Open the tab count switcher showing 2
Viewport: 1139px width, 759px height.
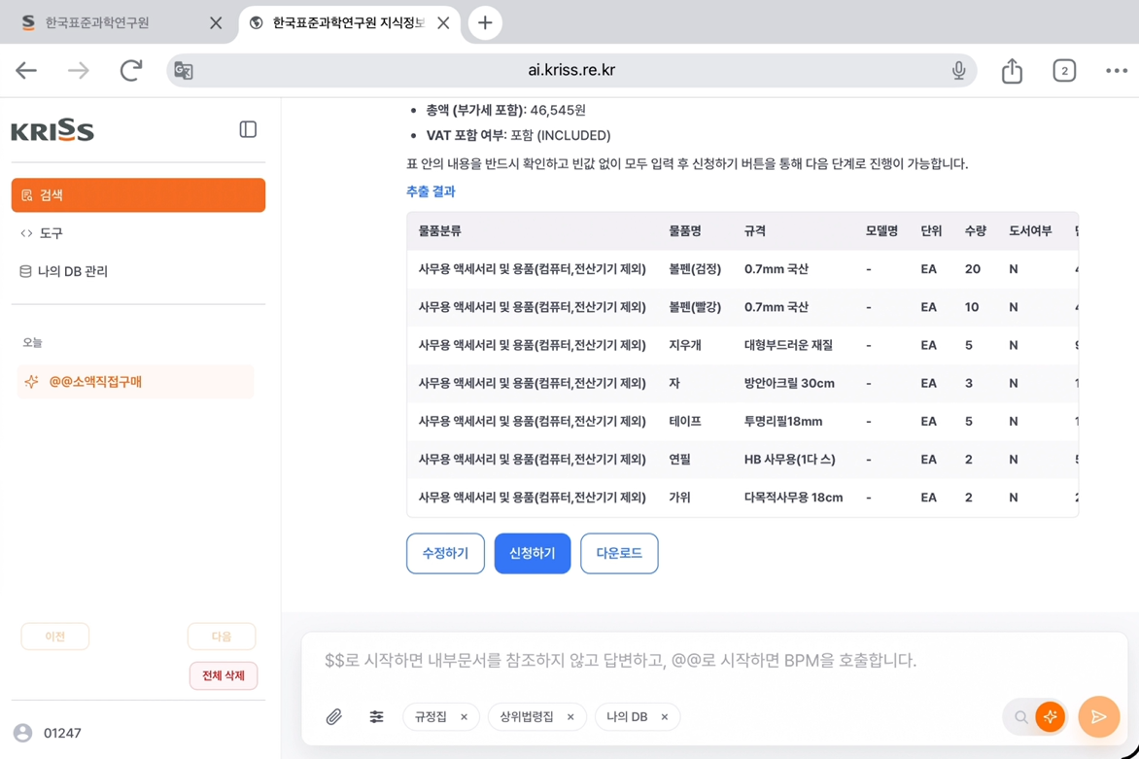click(1064, 70)
